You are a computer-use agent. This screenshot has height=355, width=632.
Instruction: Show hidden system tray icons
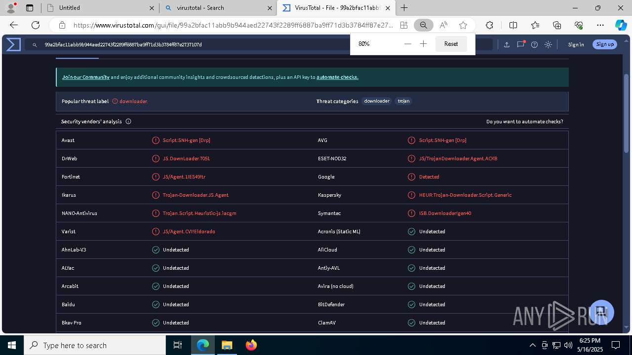[532, 345]
